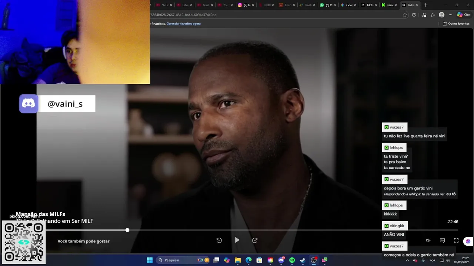
Task: Click the QR code image
Action: [24, 242]
